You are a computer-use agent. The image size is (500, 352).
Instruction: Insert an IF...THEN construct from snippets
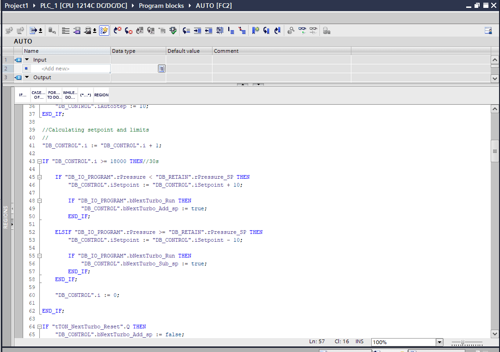coord(22,94)
